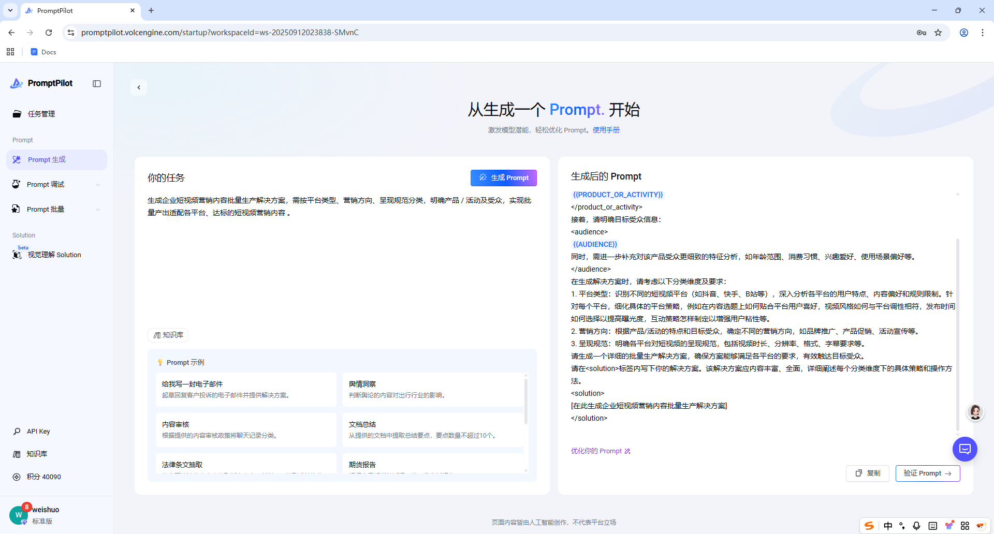
Task: Select 给我写一封电子邮件 example card
Action: click(246, 389)
